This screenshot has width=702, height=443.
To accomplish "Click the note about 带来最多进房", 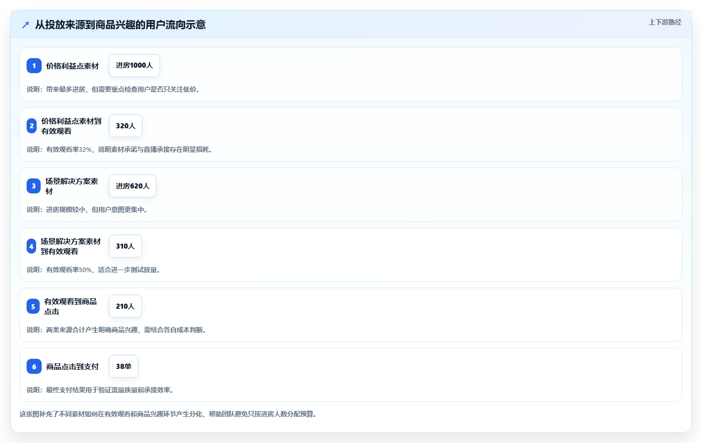I will (114, 89).
